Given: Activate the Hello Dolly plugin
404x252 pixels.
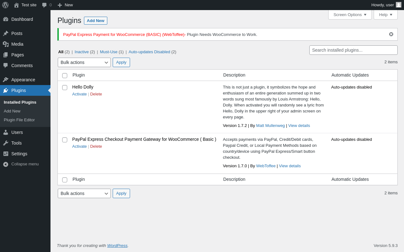Looking at the screenshot, I should pos(80,94).
